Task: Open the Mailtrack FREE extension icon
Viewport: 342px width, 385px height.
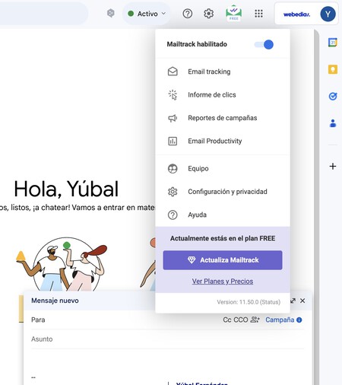Action: tap(233, 13)
